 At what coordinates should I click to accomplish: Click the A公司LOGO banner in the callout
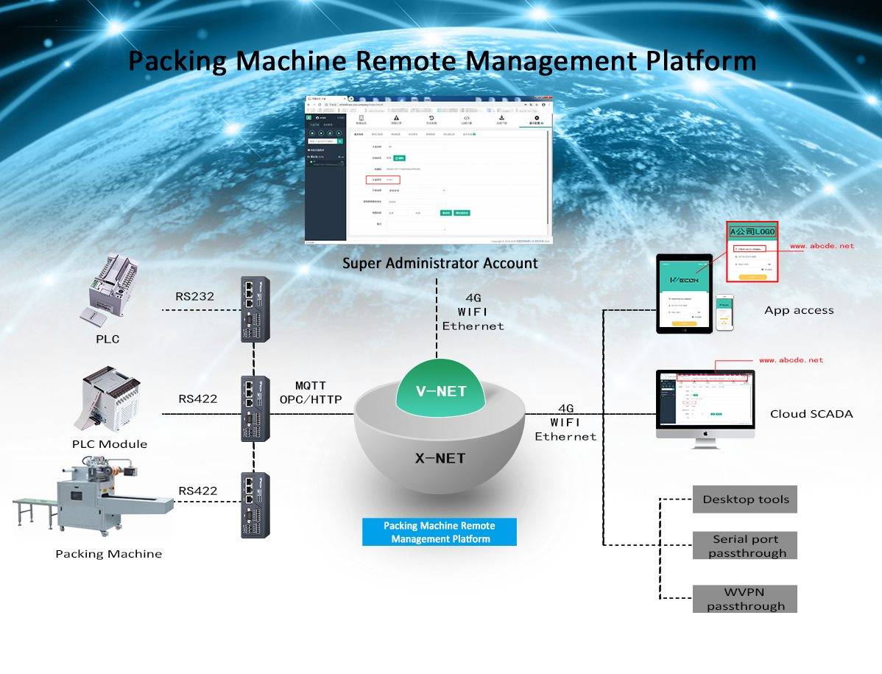tap(752, 231)
